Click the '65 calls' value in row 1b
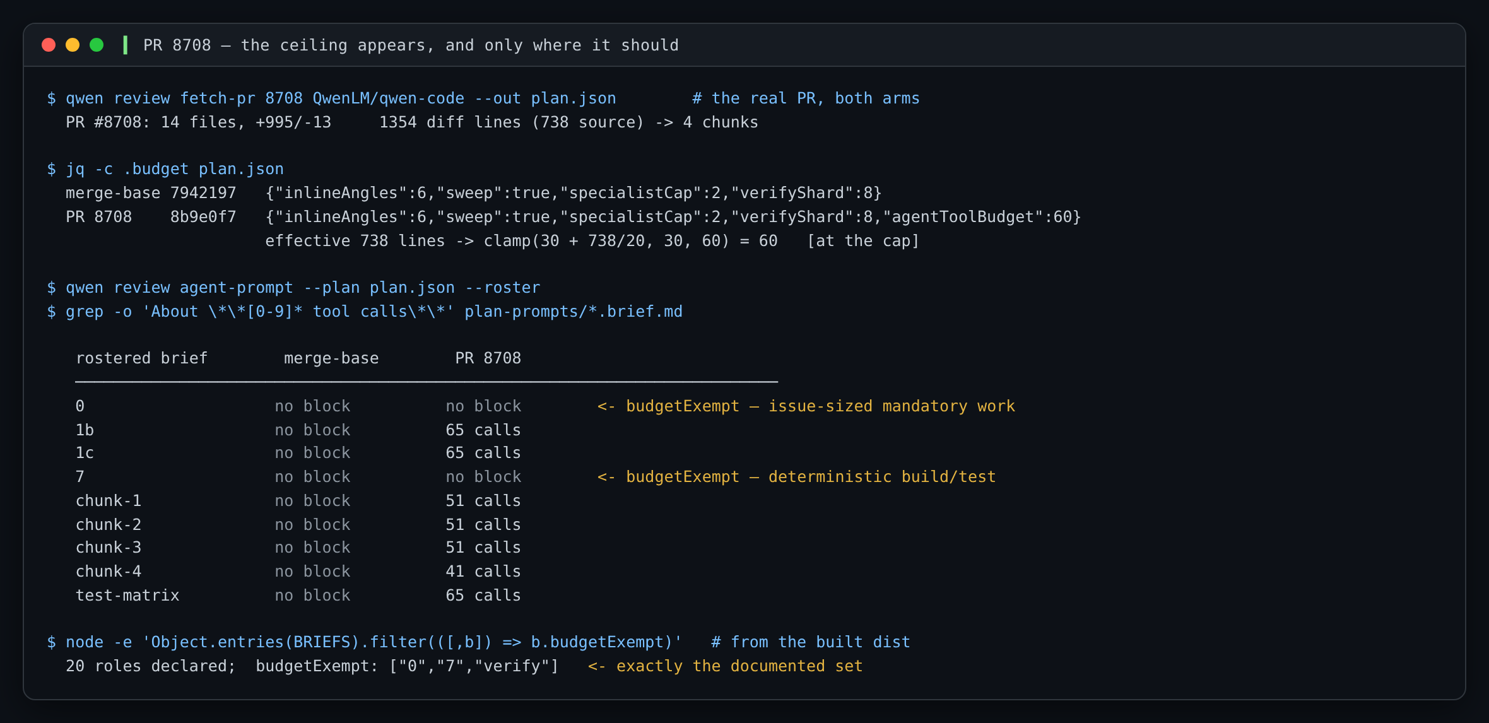1489x723 pixels. point(483,430)
